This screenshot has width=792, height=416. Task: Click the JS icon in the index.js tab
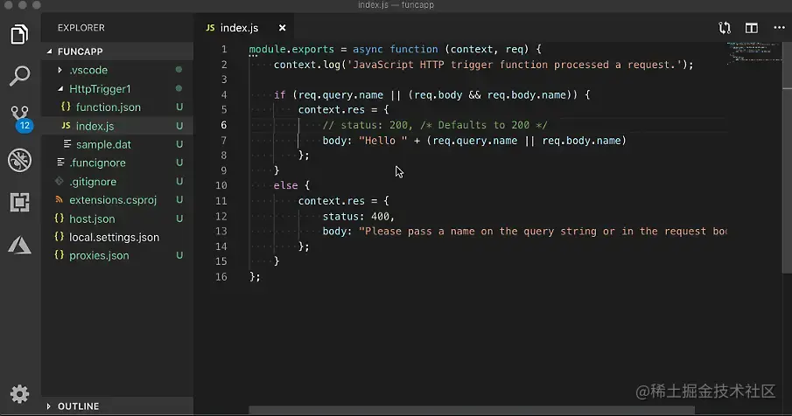tap(210, 28)
